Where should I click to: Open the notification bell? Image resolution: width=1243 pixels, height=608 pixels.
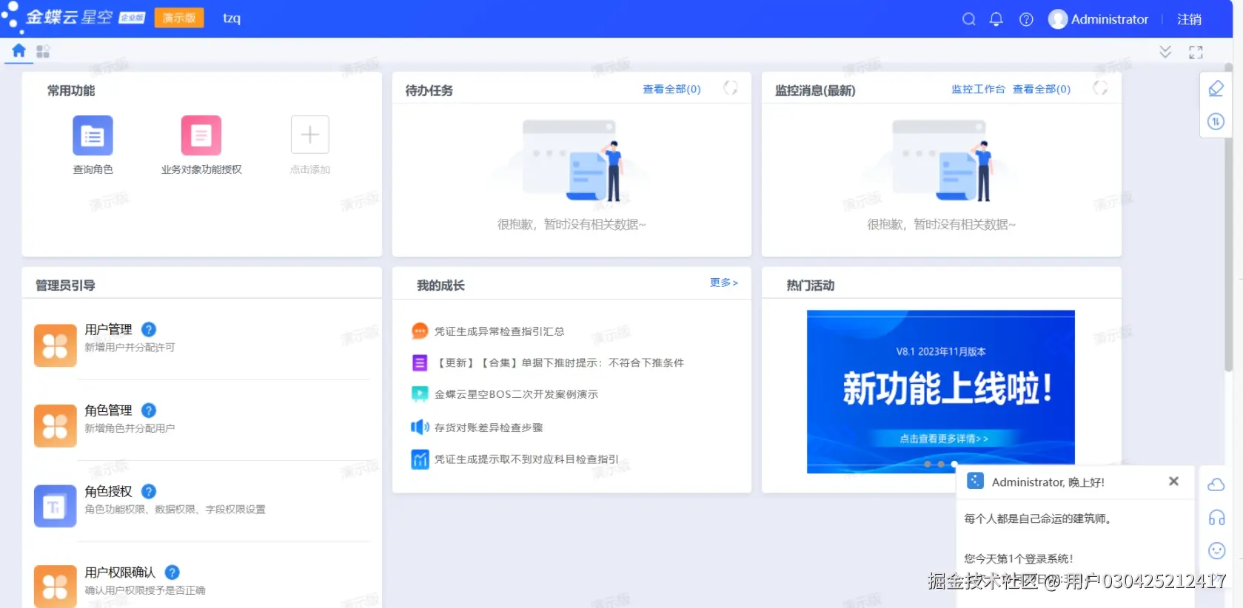click(x=996, y=19)
